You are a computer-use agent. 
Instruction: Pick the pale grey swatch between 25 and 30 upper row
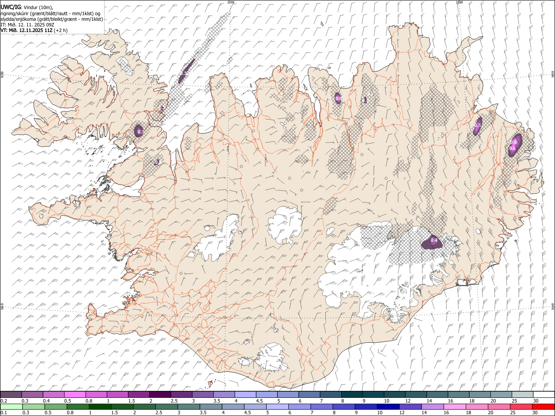(x=522, y=395)
